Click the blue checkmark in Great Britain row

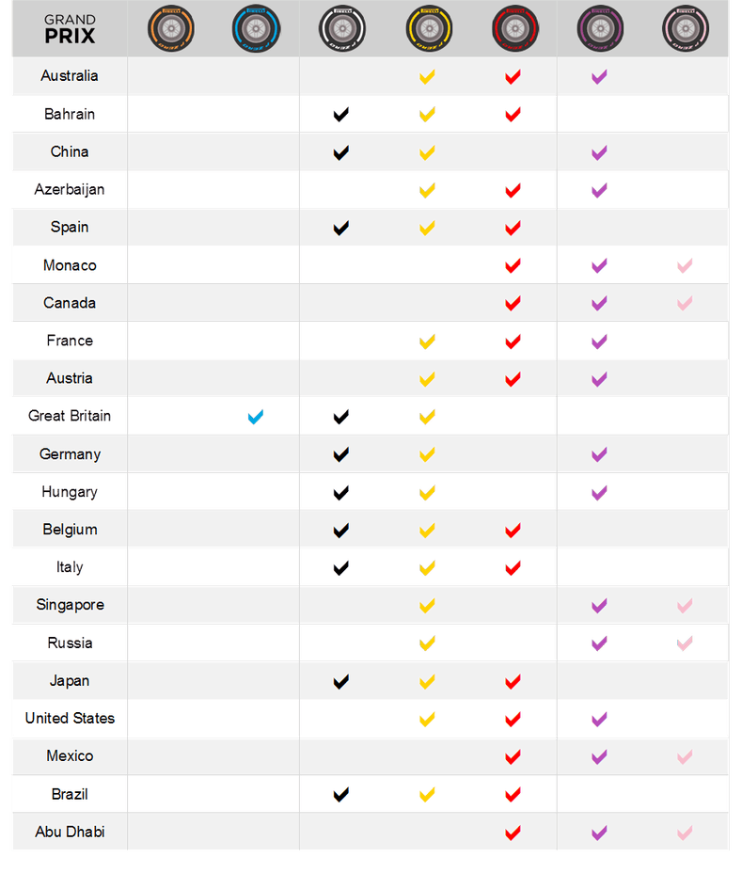(x=255, y=417)
